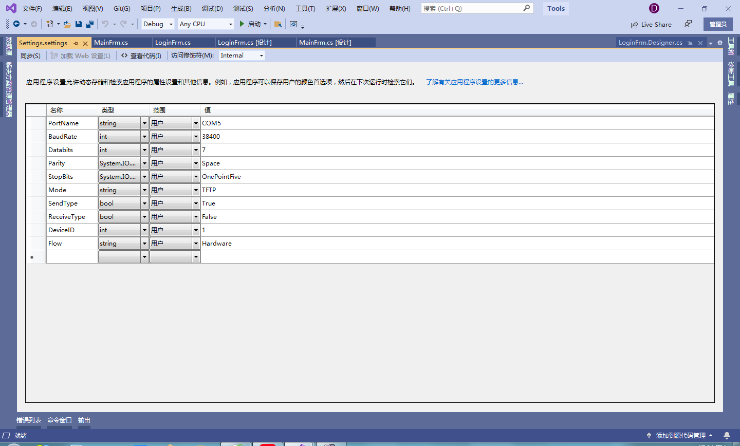Click 添加到源代码管理 in status bar
The height and width of the screenshot is (446, 740).
[x=680, y=435]
